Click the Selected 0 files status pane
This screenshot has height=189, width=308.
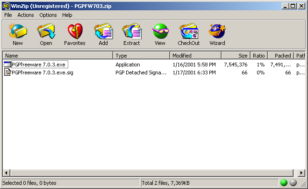coord(71,183)
